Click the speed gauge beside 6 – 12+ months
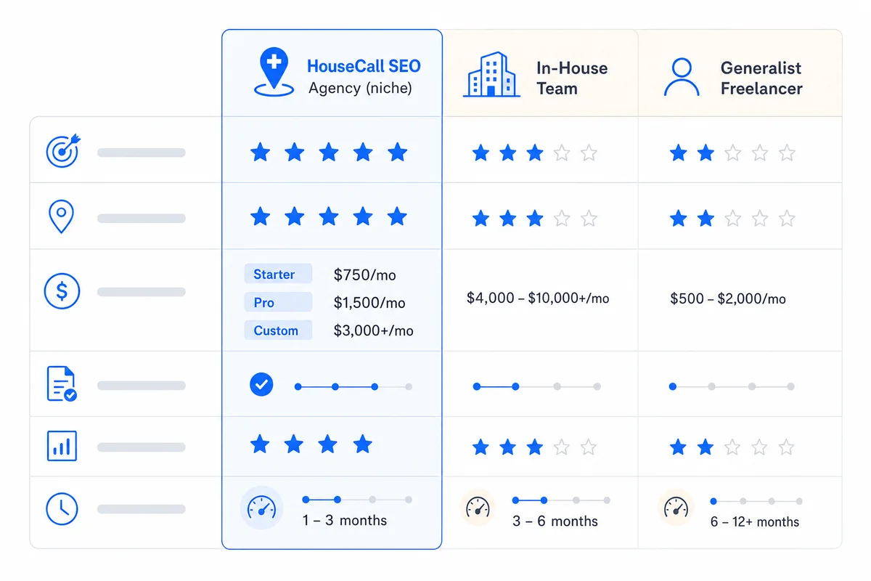The image size is (871, 581). coord(676,507)
